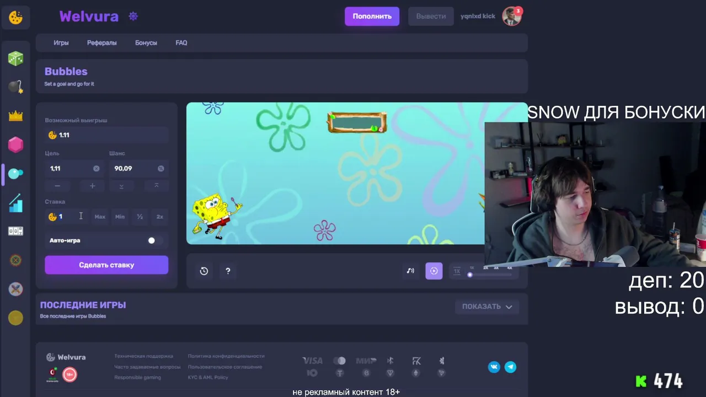Viewport: 706px width, 397px height.
Task: Click Сделать ставку to place bet
Action: click(106, 265)
